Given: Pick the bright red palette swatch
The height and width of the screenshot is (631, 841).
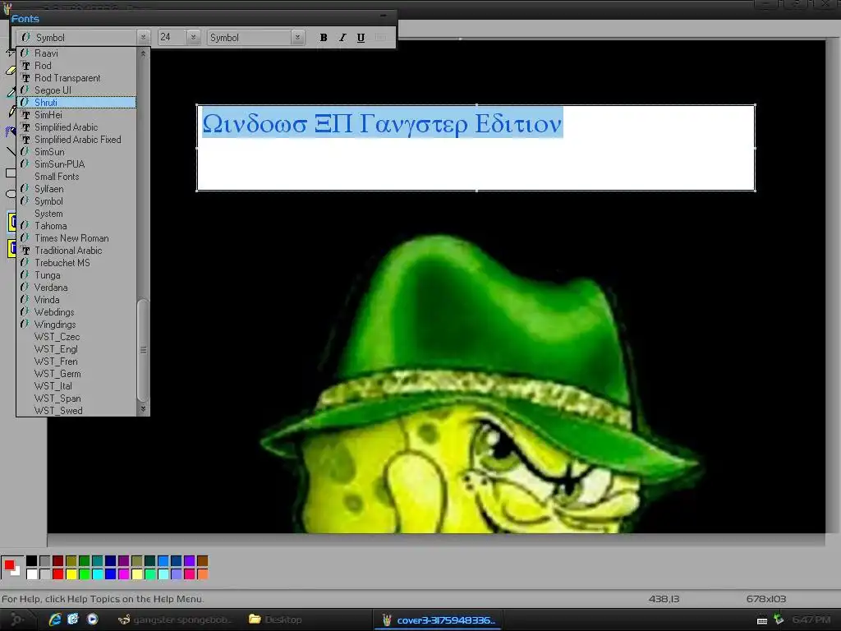Looking at the screenshot, I should pyautogui.click(x=58, y=574).
